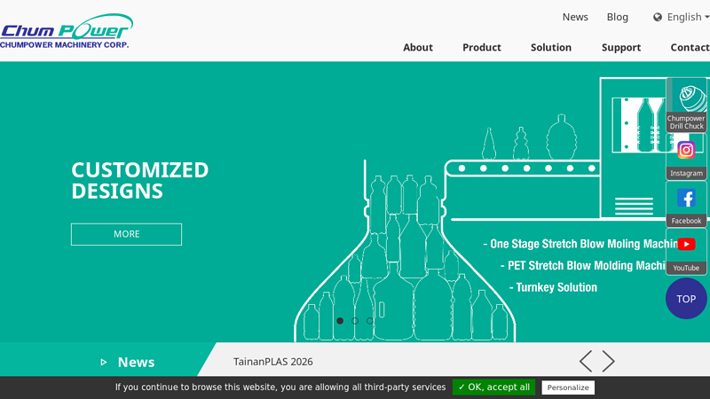The width and height of the screenshot is (710, 399).
Task: Open the TainanPLAS 2026 news headline
Action: (273, 362)
